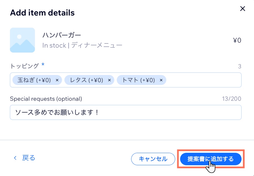Select the In stock status label

point(54,46)
